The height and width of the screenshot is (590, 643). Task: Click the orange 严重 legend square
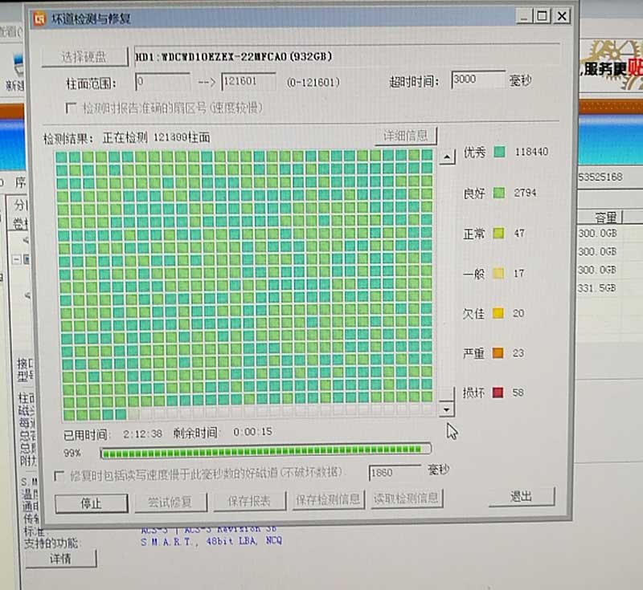498,352
